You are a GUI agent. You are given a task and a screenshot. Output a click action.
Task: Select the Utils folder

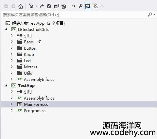tap(28, 73)
